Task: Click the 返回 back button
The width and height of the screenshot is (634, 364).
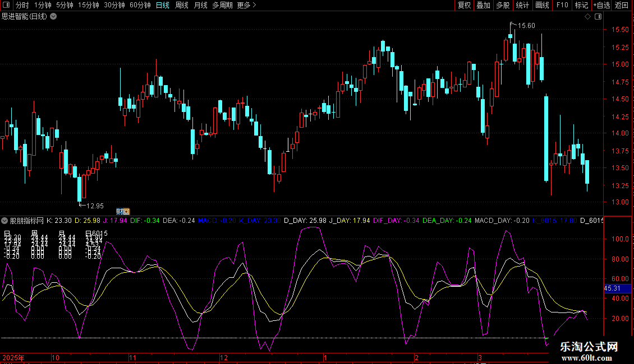Action: (x=622, y=5)
